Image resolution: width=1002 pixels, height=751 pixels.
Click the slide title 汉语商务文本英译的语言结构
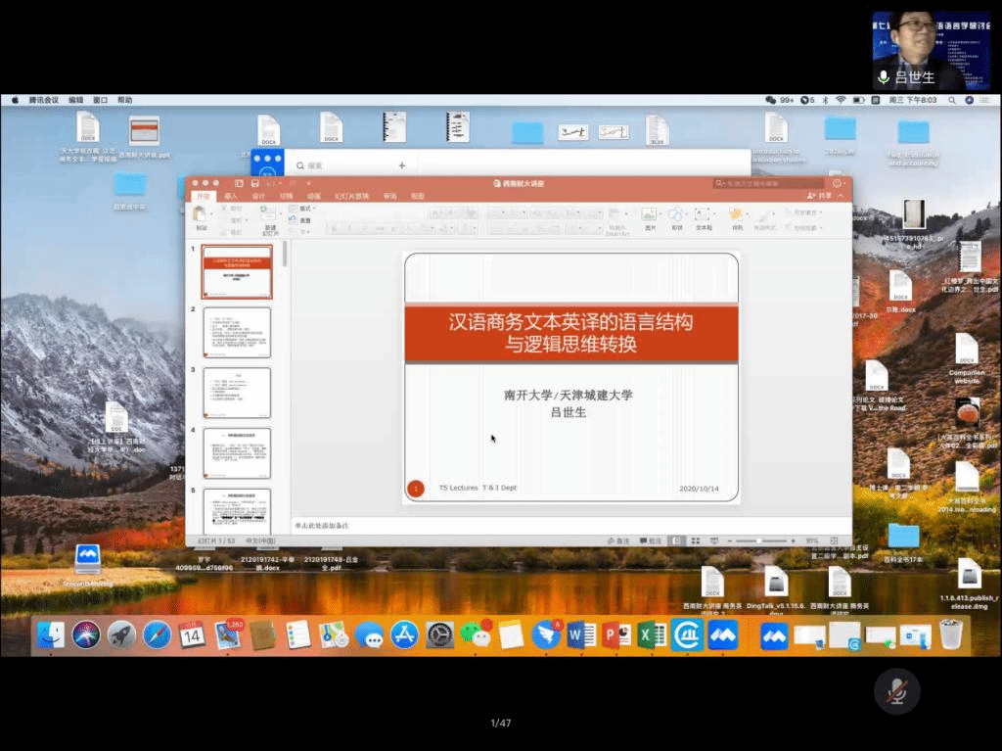570,321
